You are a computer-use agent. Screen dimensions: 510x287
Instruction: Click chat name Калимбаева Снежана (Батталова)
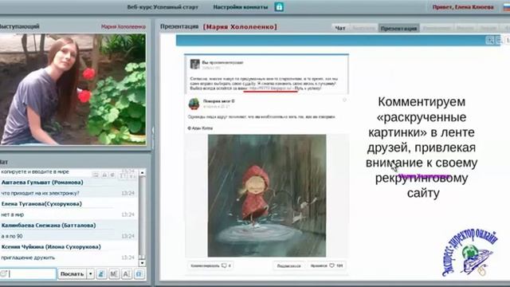coord(49,225)
